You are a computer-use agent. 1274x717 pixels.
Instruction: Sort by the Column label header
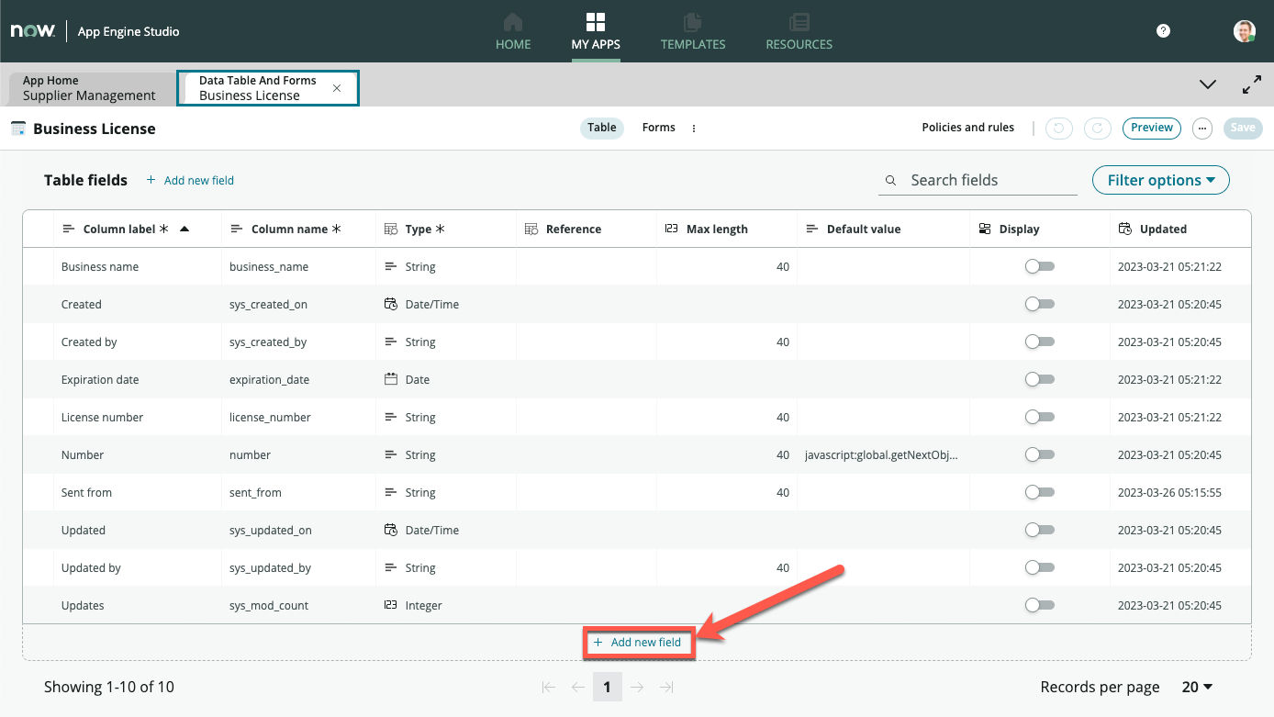pos(119,229)
